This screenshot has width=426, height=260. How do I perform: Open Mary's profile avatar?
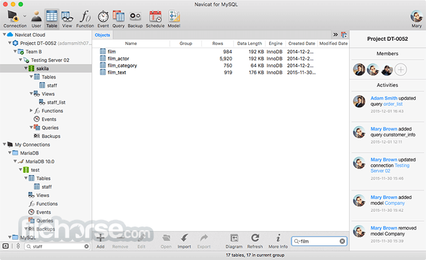coord(416,16)
